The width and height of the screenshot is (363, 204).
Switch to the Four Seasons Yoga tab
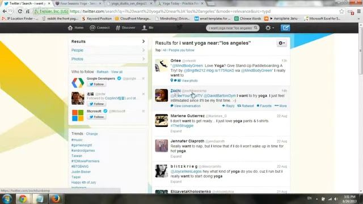click(78, 3)
